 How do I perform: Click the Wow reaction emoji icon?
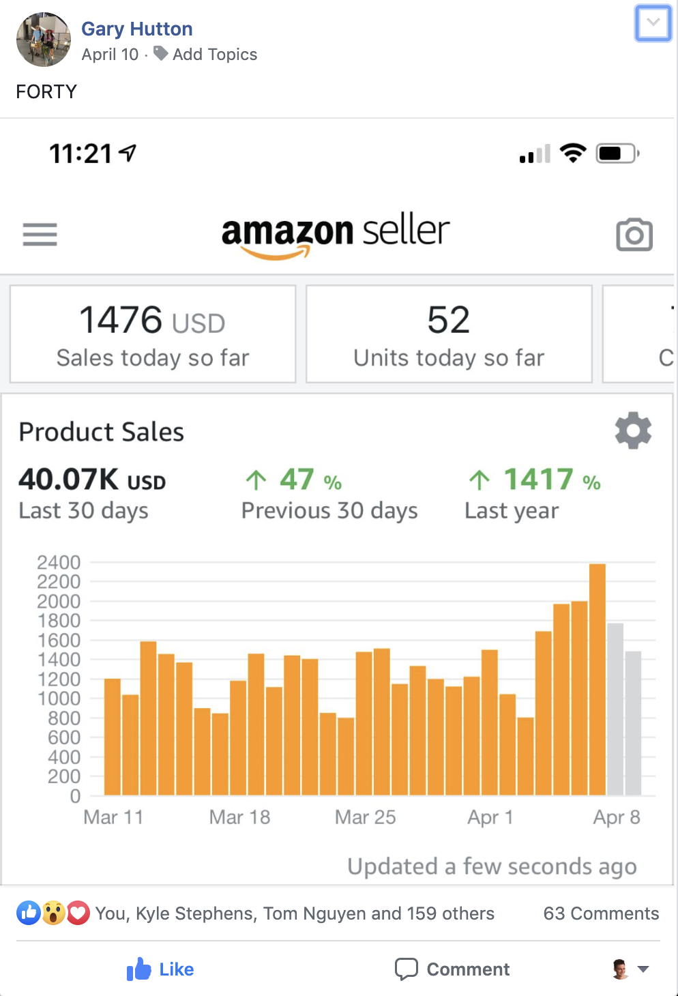click(53, 913)
